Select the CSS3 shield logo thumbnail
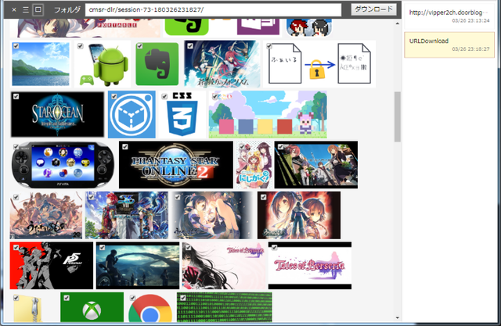 [182, 114]
